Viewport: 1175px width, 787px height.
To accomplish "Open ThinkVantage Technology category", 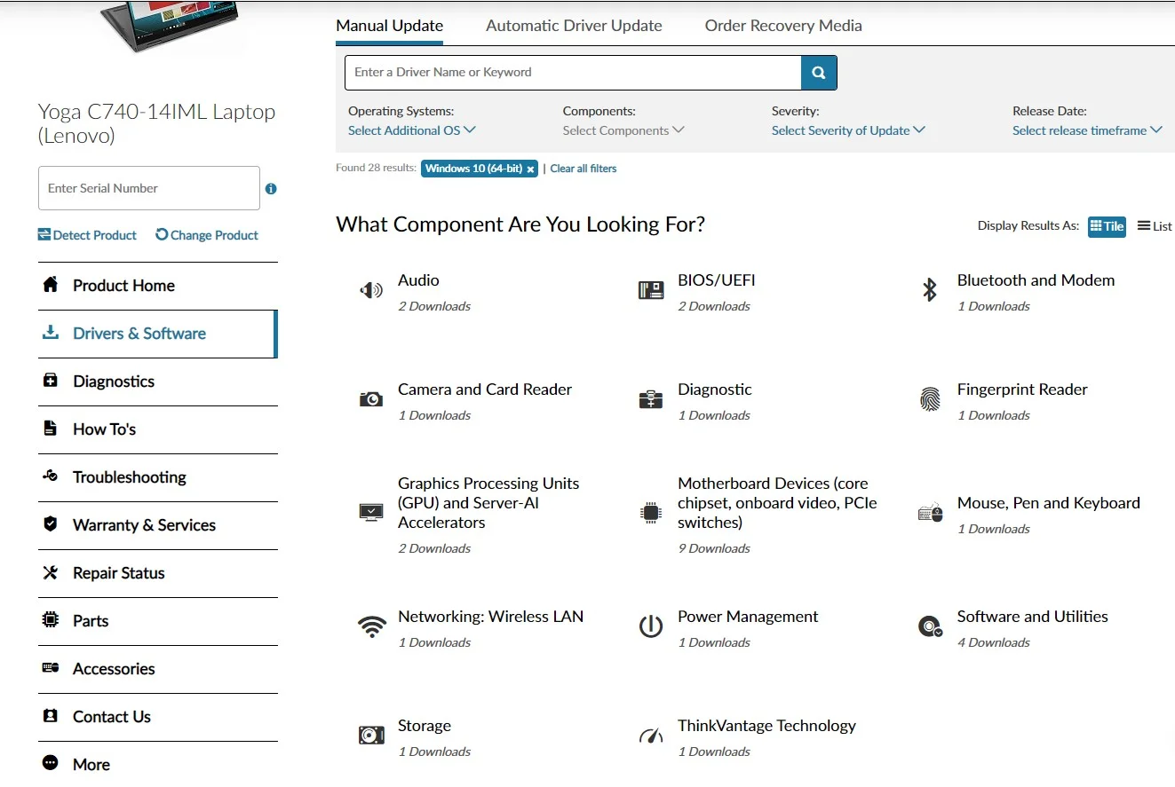I will coord(767,726).
